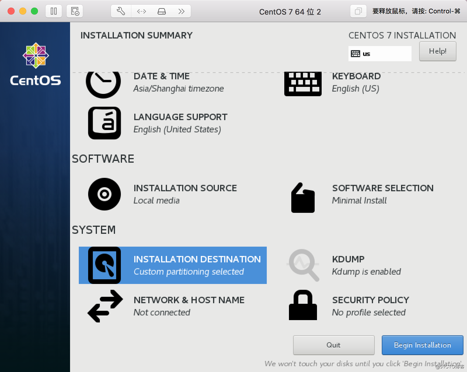Select the NETWORK & HOST NAME heading
The width and height of the screenshot is (467, 372).
pos(189,300)
